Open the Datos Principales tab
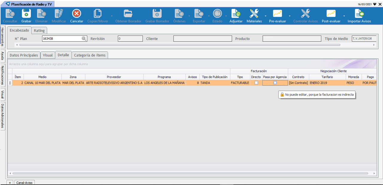 point(24,55)
